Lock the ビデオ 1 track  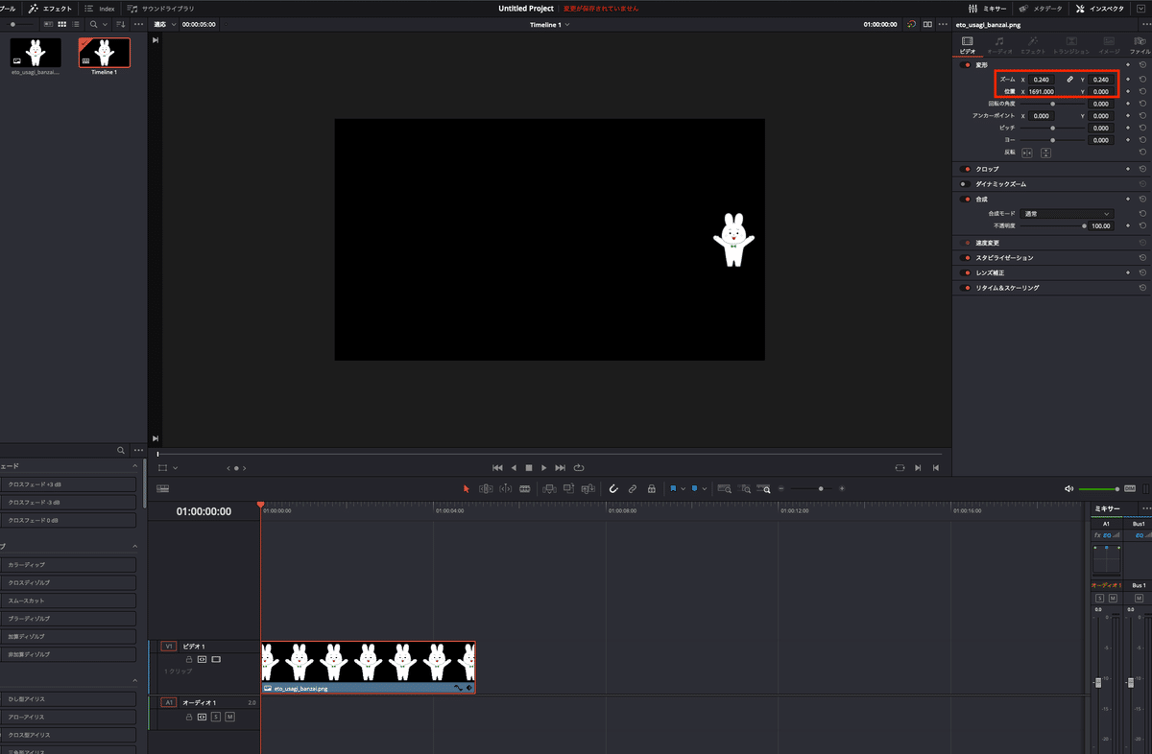(189, 660)
